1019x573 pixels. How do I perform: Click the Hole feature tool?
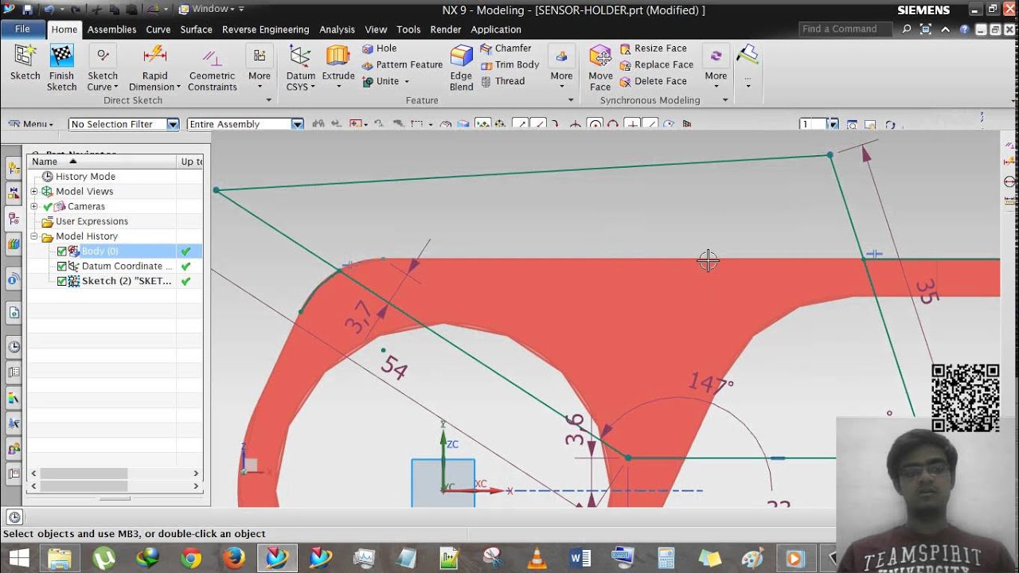click(379, 49)
